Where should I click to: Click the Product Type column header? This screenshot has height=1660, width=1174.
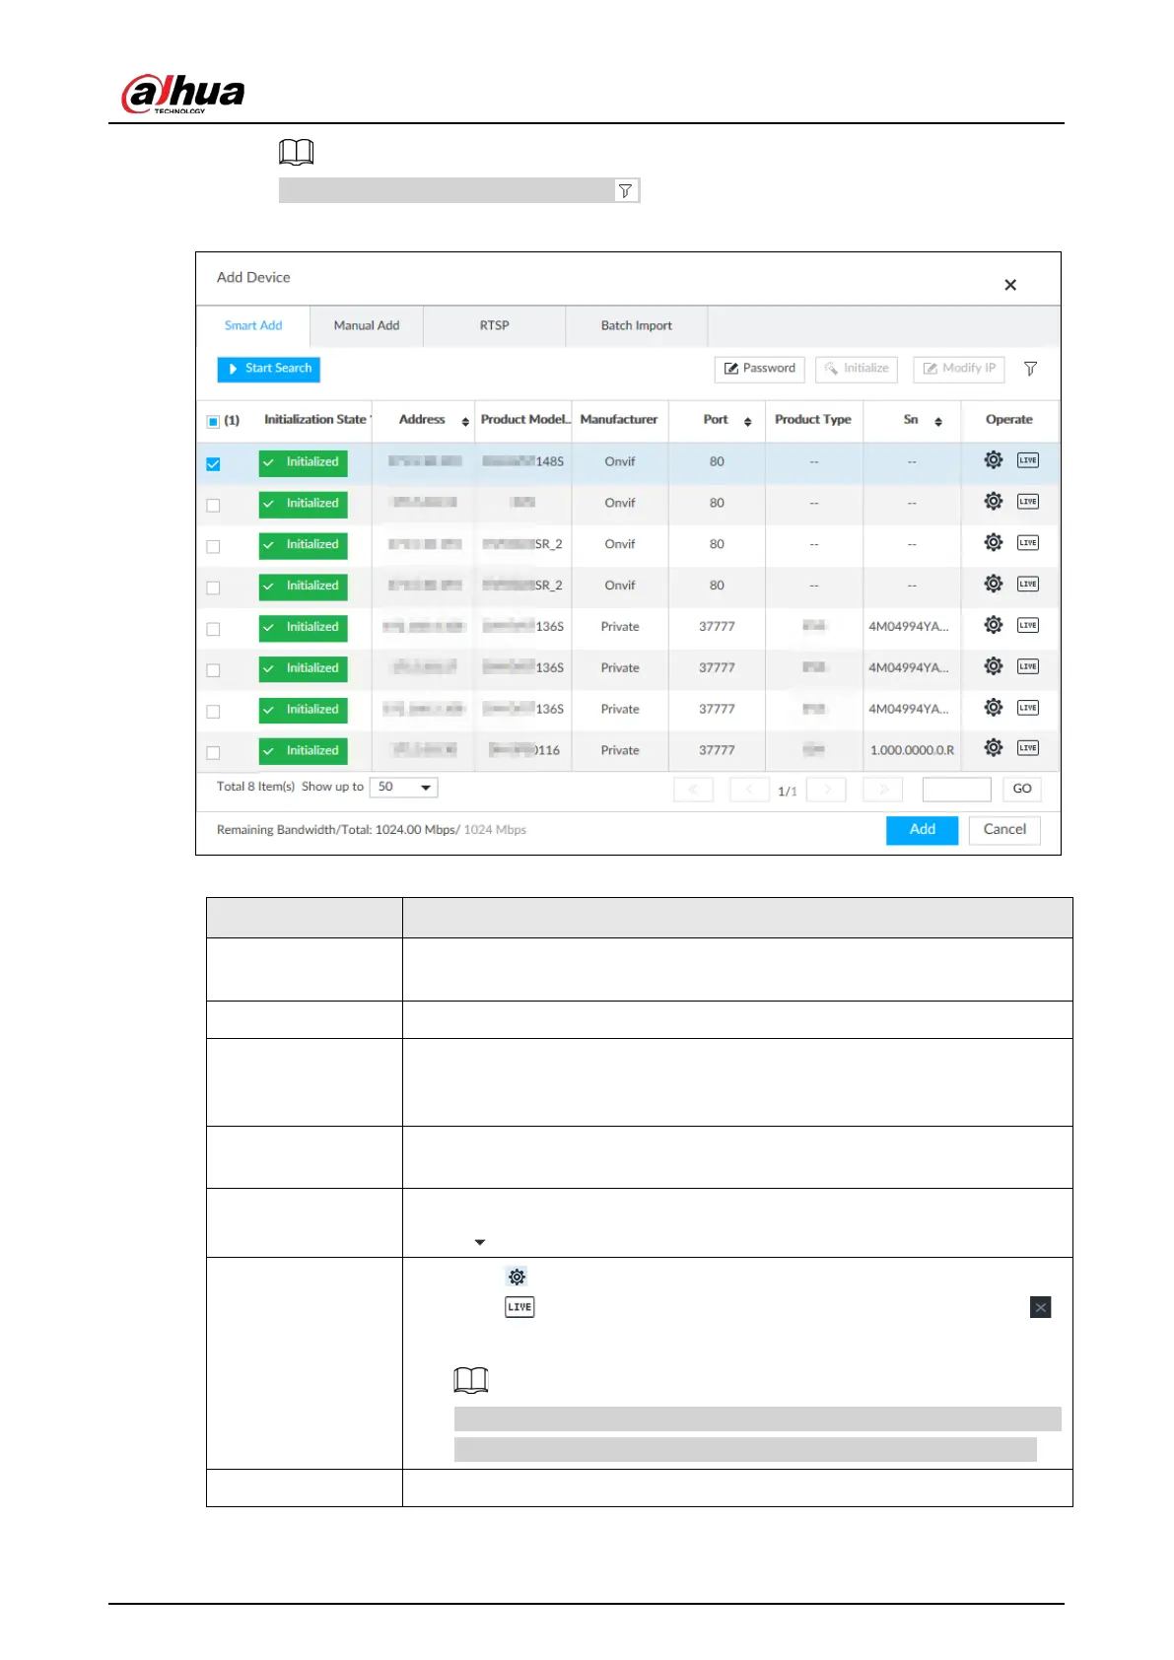(813, 420)
